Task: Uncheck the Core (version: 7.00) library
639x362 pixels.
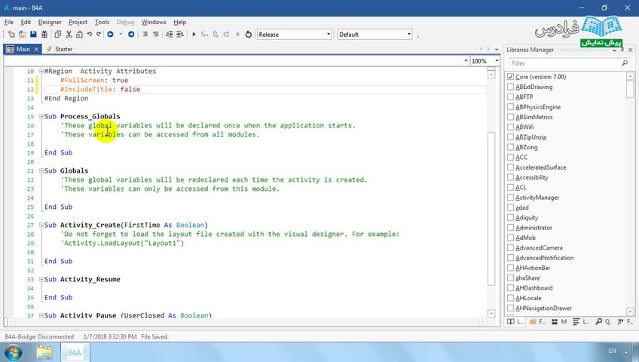Action: (x=510, y=77)
